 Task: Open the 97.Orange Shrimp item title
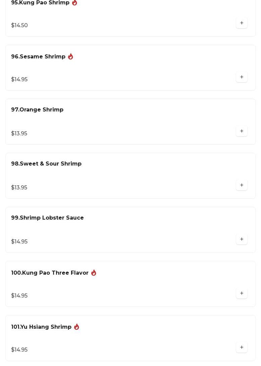37,110
